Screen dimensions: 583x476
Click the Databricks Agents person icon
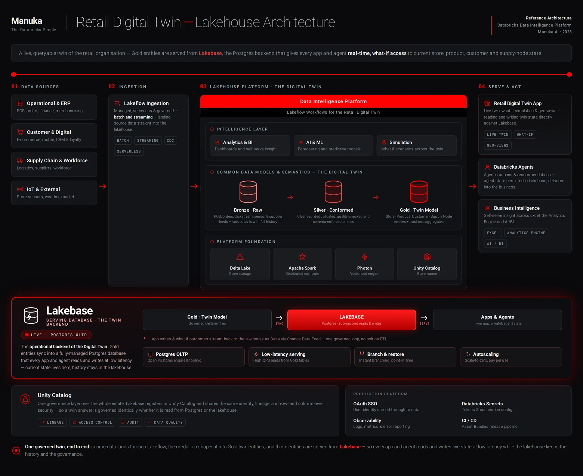[x=487, y=167]
